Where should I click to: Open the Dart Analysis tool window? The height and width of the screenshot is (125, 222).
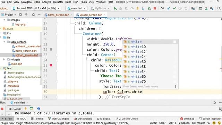pos(83,119)
